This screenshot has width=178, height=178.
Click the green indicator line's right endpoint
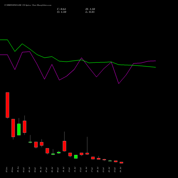(x=156, y=67)
